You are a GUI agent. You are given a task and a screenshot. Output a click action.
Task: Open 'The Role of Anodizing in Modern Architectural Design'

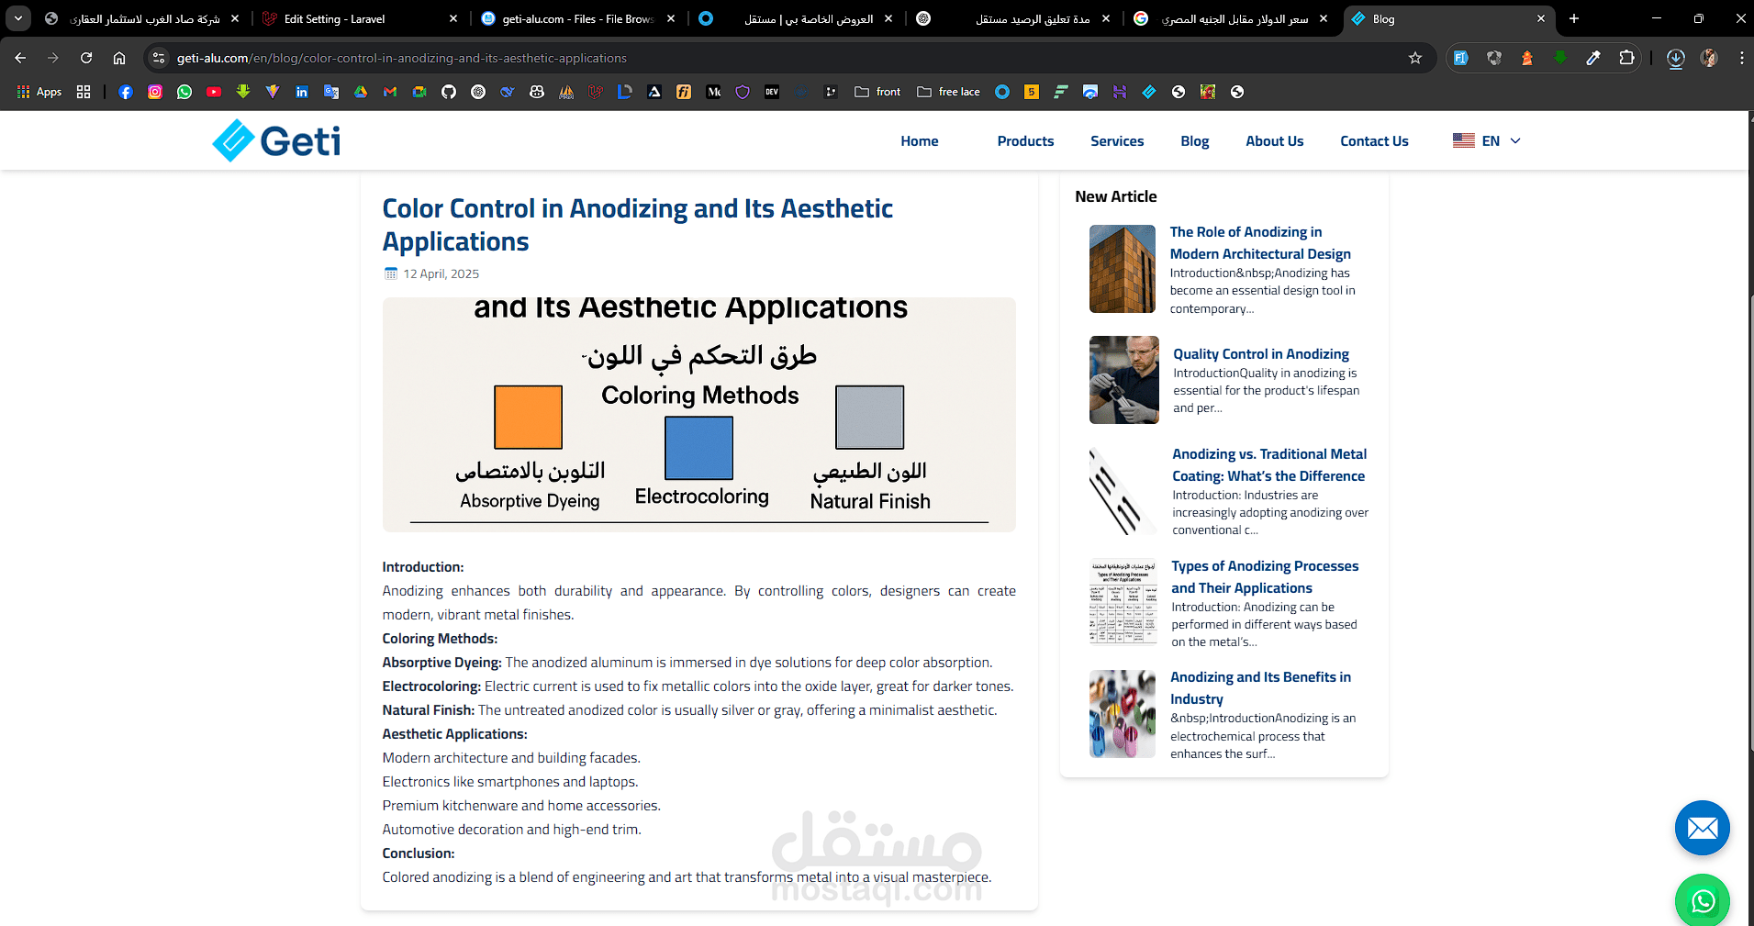coord(1260,243)
